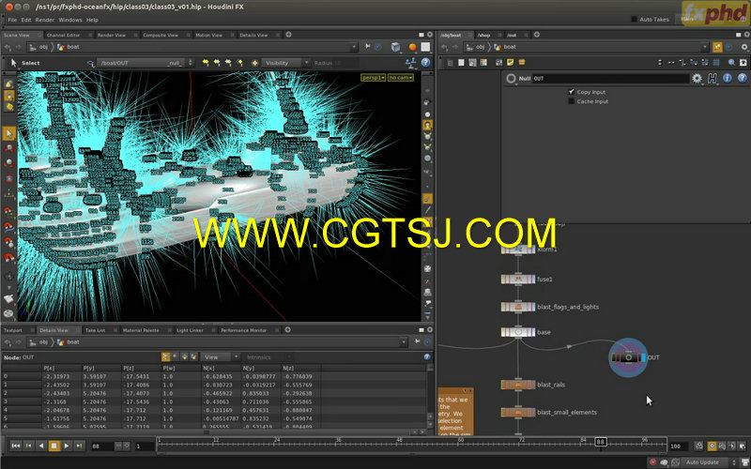Open the Help menu
The width and height of the screenshot is (751, 469).
[92, 20]
